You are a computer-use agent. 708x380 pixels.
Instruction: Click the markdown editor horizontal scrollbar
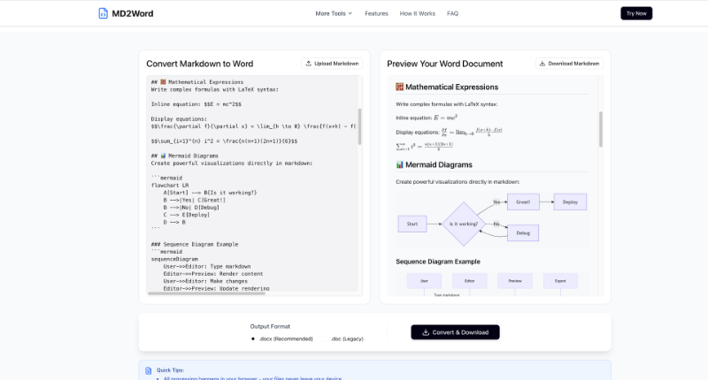click(x=207, y=293)
